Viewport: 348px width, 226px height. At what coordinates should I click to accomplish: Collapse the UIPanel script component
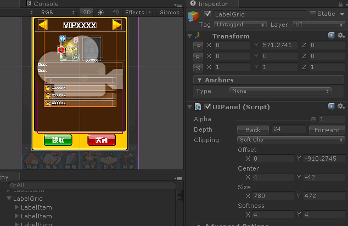click(190, 107)
